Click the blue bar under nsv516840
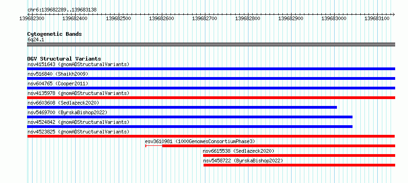Viewport: 408px width, 183px height. click(x=211, y=78)
